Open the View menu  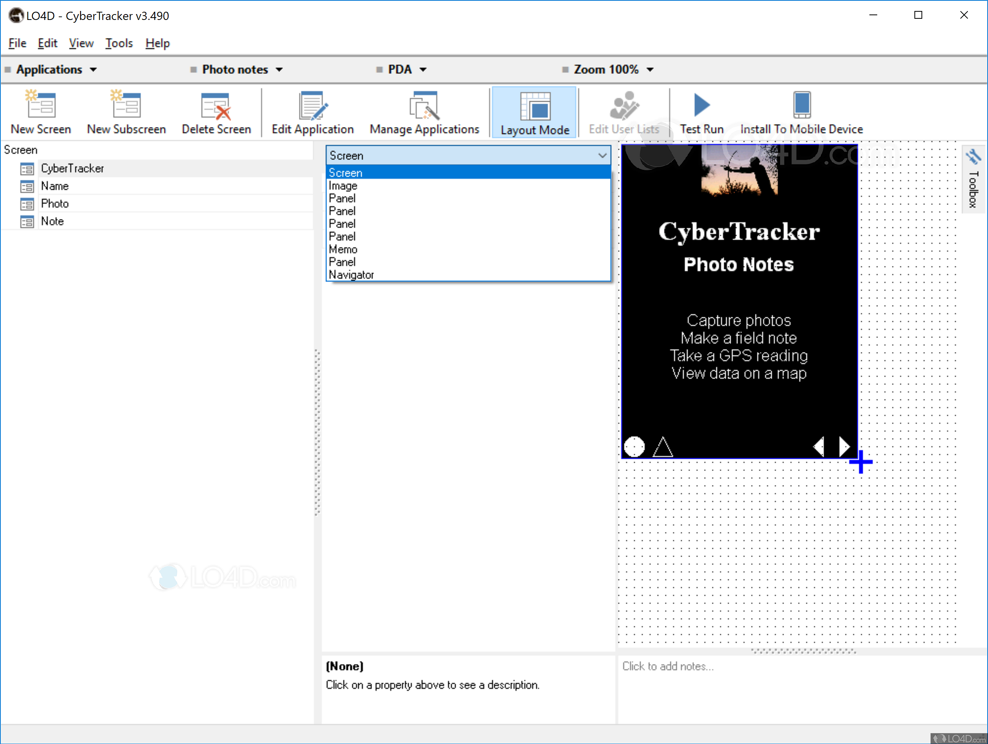pyautogui.click(x=81, y=43)
